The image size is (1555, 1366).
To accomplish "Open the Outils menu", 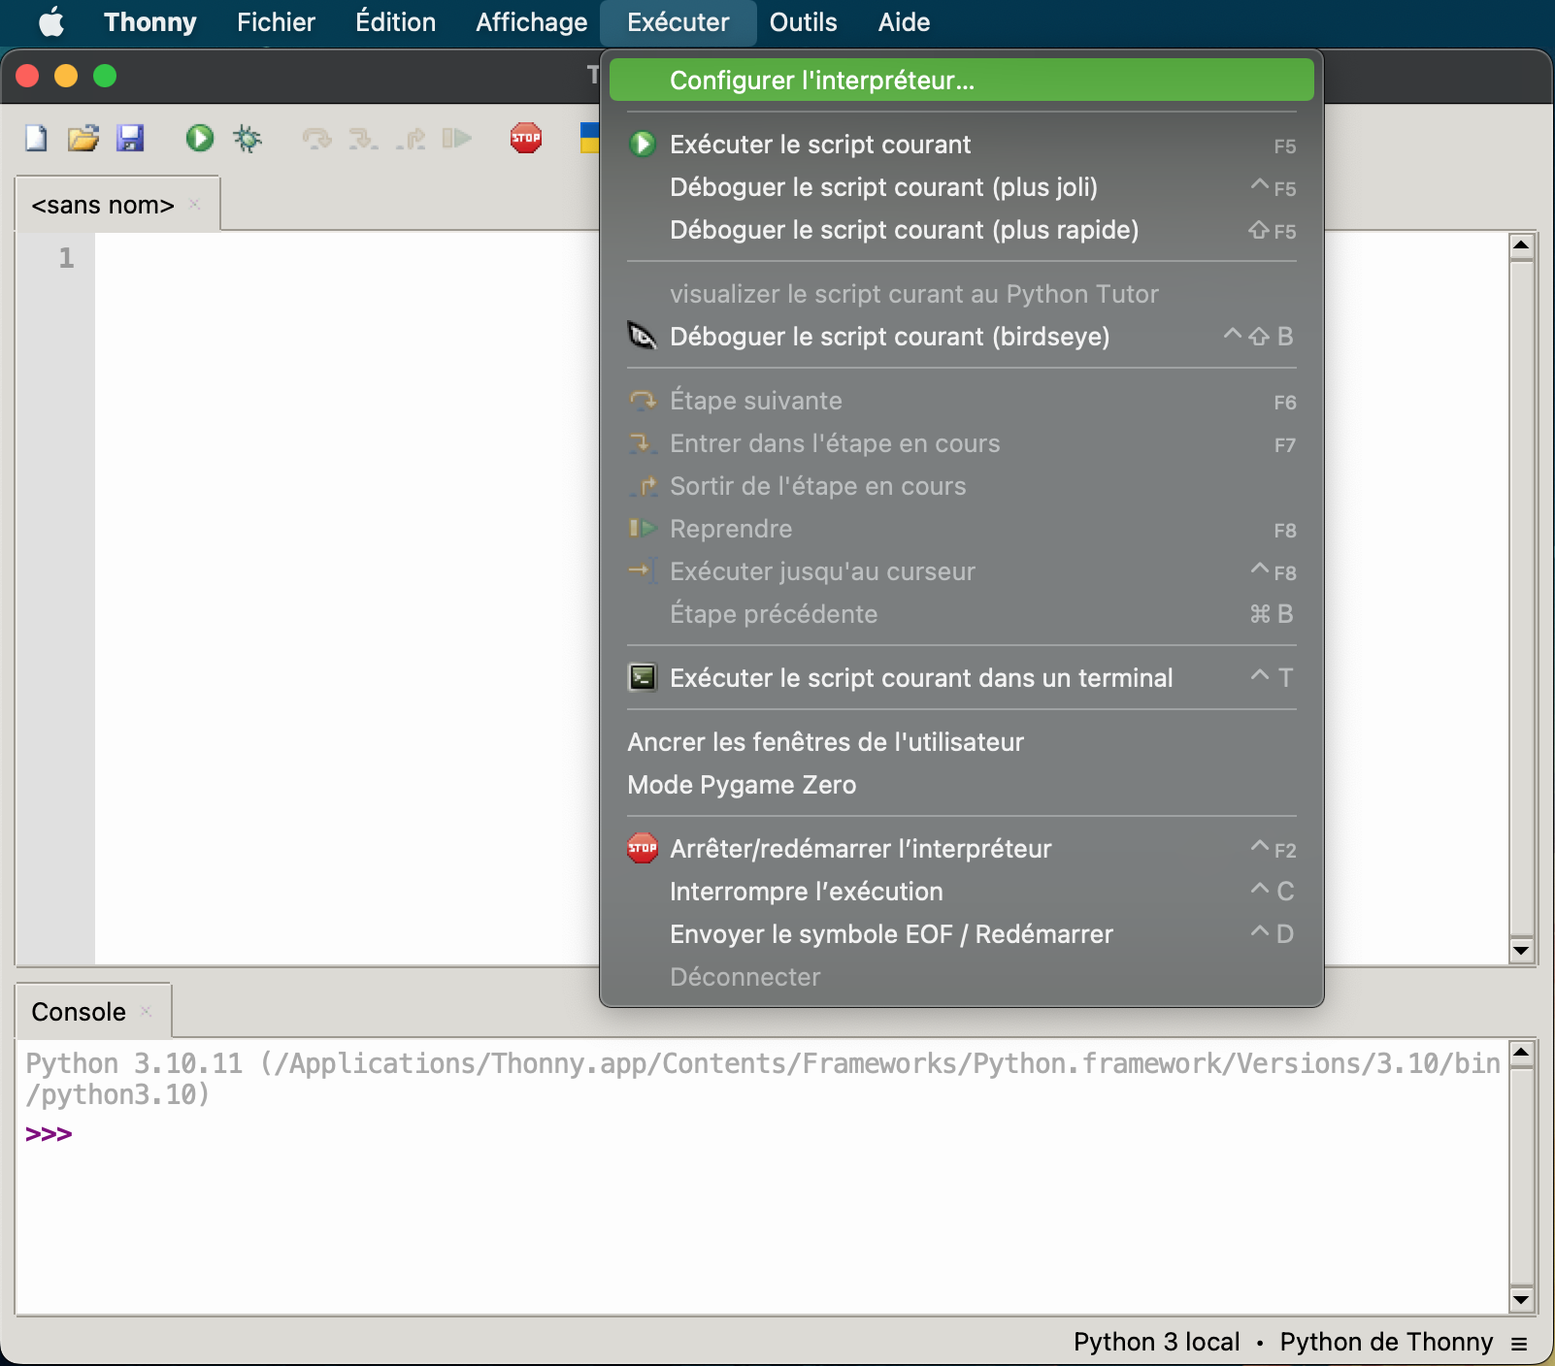I will pos(803,22).
